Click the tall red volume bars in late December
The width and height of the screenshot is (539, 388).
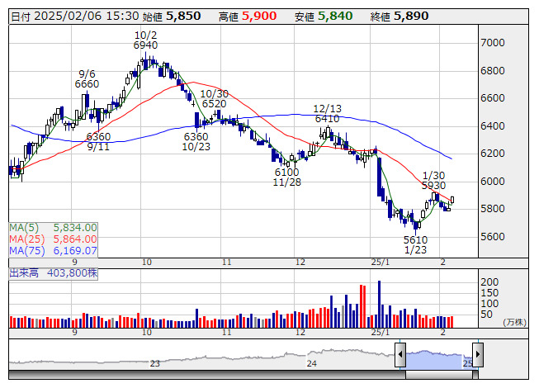pos(362,306)
